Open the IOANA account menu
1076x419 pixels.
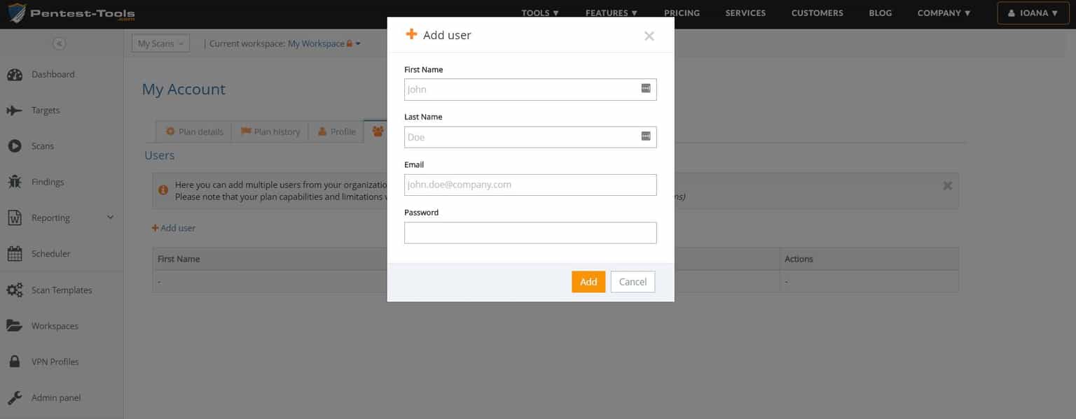point(1033,12)
